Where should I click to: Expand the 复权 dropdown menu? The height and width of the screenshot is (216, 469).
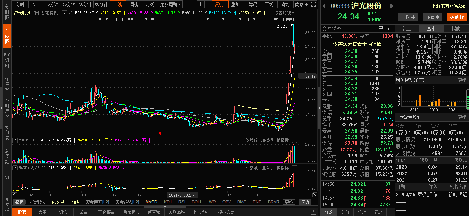pyautogui.click(x=220, y=4)
